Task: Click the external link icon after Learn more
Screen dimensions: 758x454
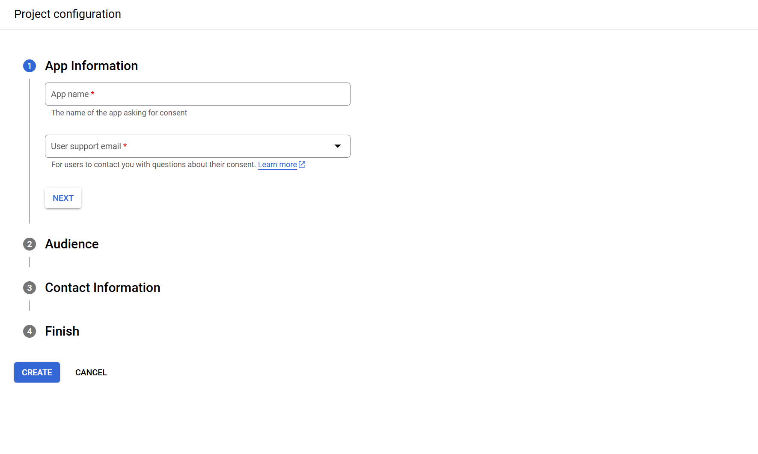Action: click(x=302, y=164)
